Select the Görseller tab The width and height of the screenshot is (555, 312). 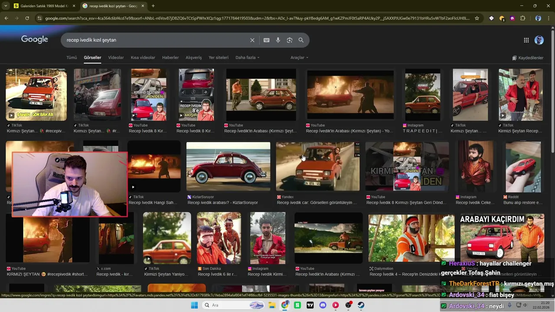(92, 58)
